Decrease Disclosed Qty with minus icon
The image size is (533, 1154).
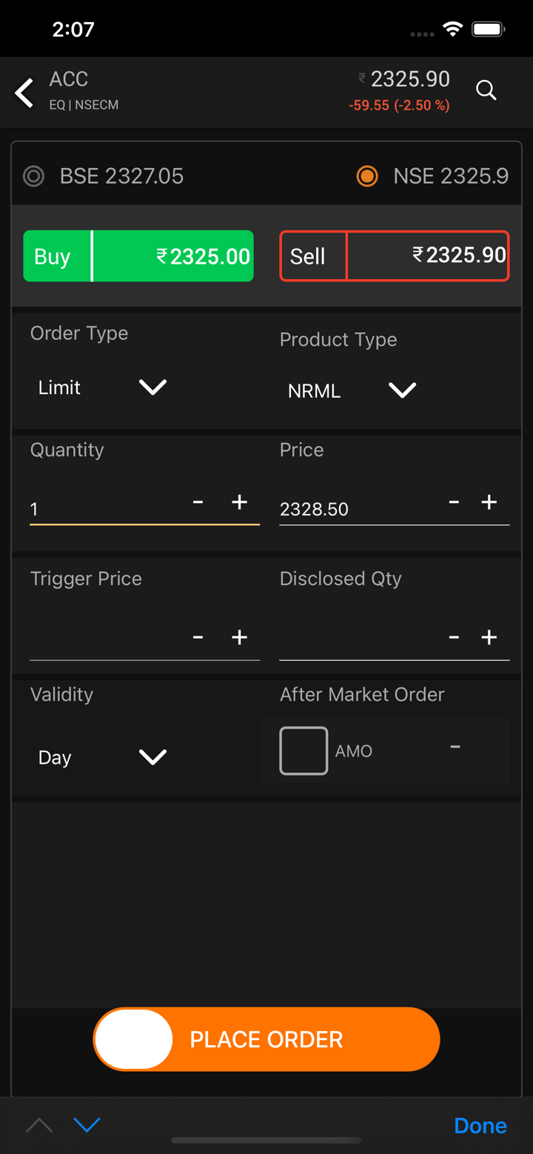[454, 637]
